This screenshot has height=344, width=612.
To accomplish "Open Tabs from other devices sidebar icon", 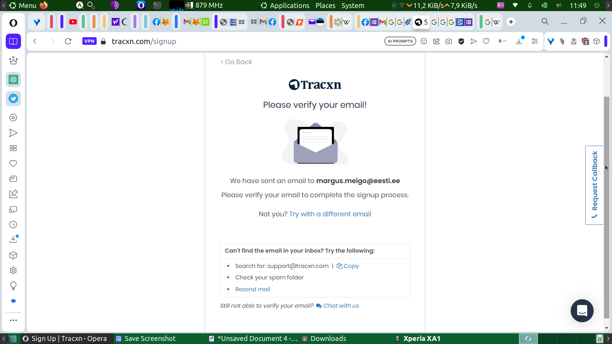I will point(13,209).
